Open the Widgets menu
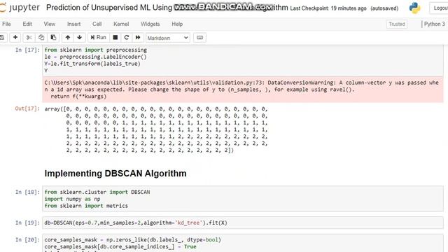Screen dimensions: 448x252 pos(150,24)
